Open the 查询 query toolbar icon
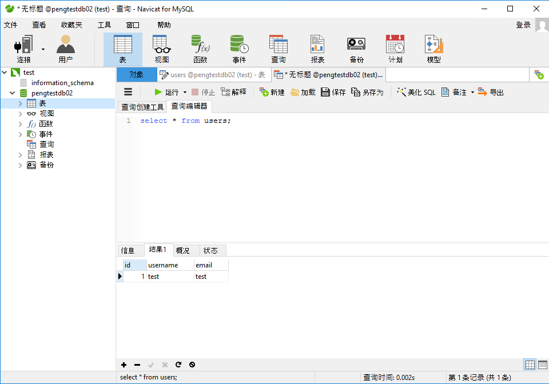The height and width of the screenshot is (384, 549). click(279, 49)
